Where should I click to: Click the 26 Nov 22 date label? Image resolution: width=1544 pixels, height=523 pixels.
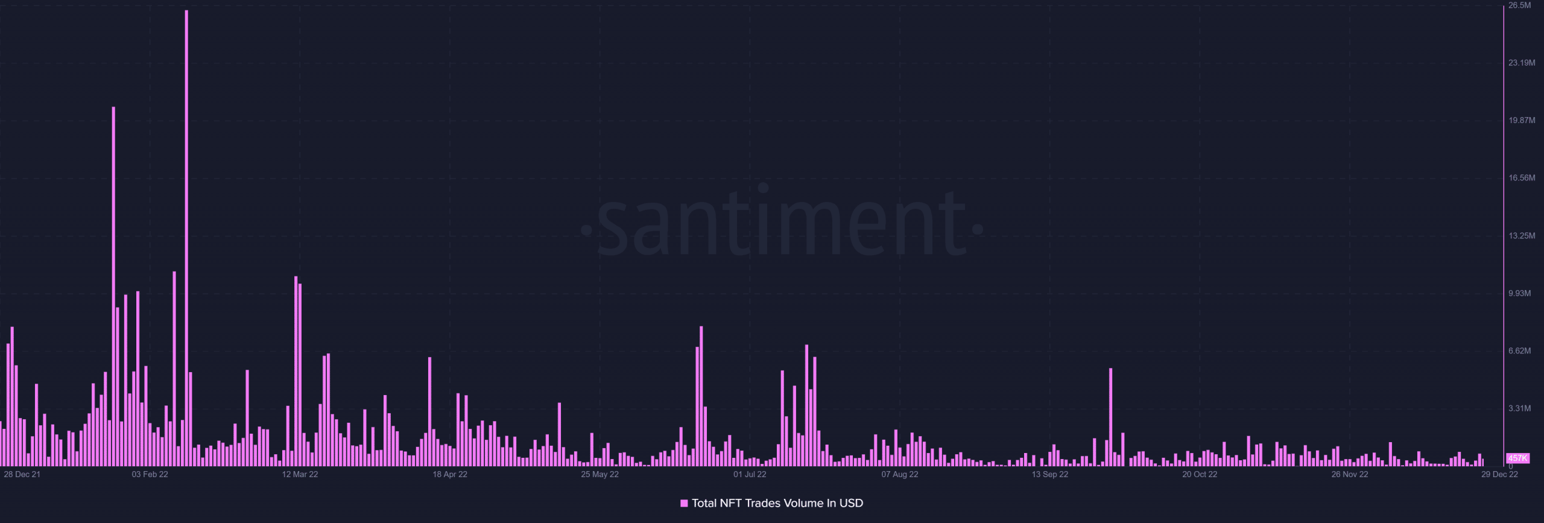coord(1350,475)
